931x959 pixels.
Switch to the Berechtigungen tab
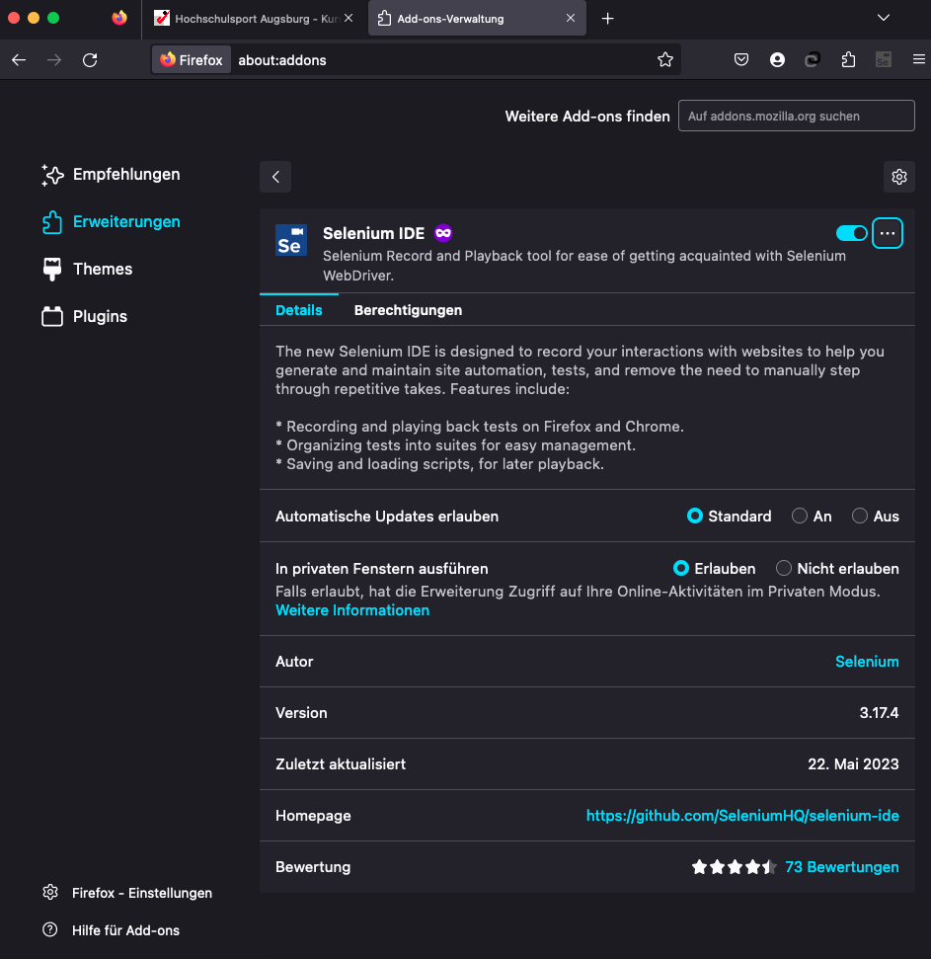(x=409, y=310)
